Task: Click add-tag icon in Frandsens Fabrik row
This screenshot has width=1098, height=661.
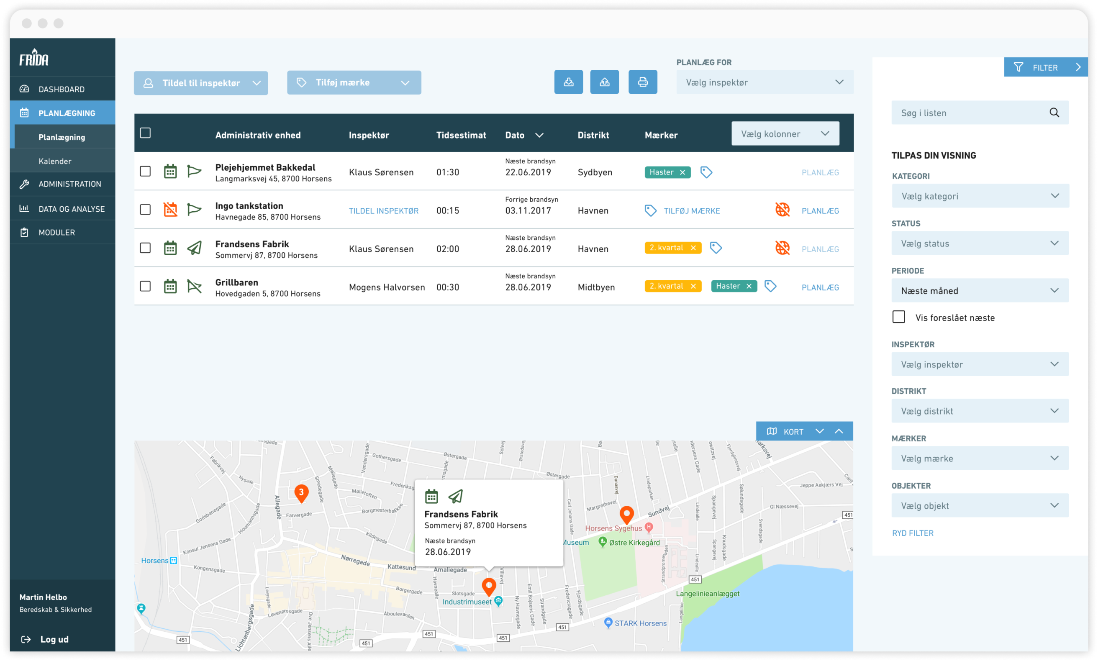Action: (x=716, y=248)
